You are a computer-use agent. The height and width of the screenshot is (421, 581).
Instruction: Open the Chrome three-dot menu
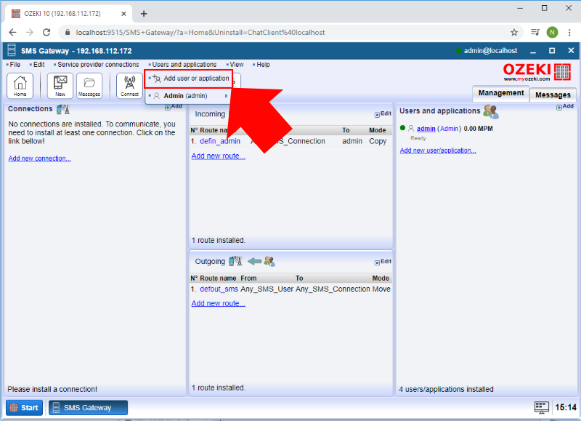[569, 32]
